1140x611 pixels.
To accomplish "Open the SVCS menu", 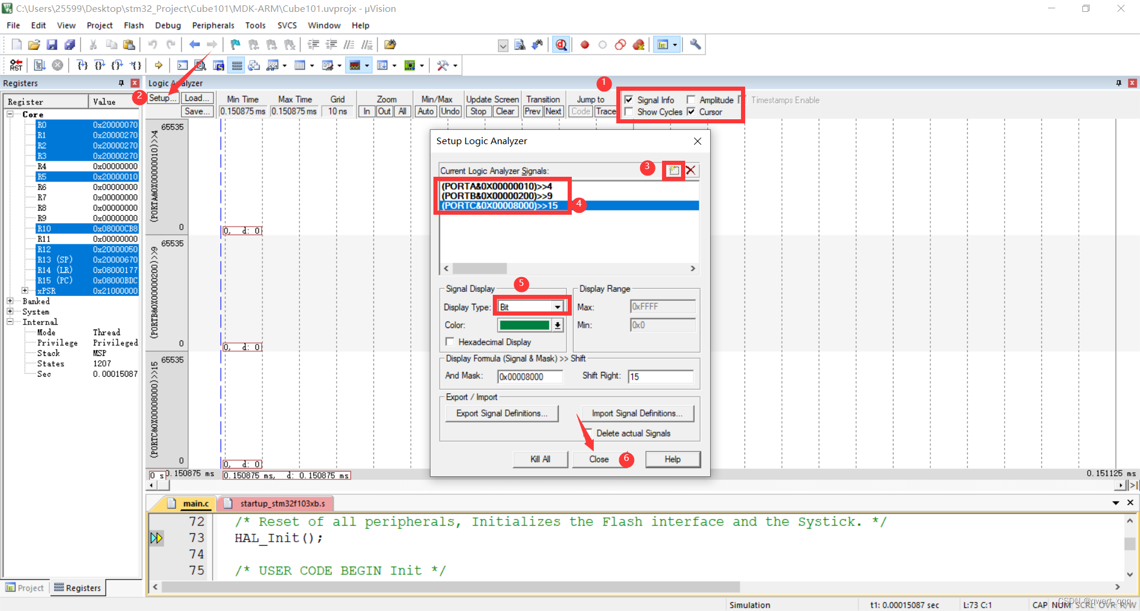I will pos(287,26).
